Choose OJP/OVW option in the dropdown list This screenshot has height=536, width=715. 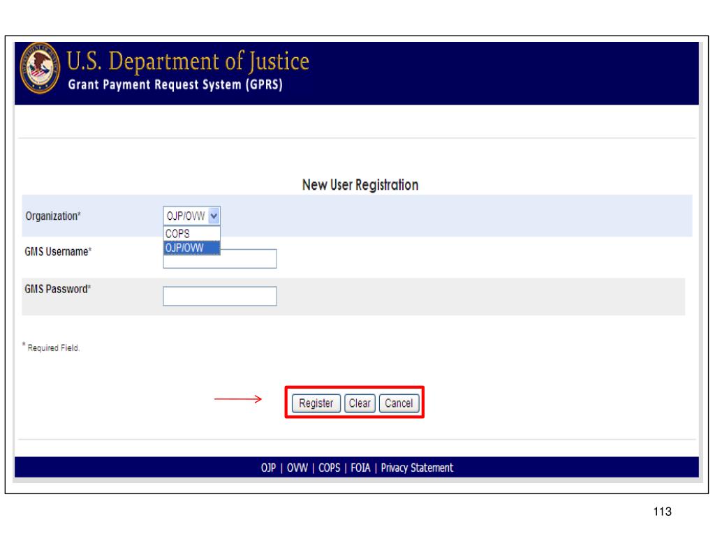[191, 248]
